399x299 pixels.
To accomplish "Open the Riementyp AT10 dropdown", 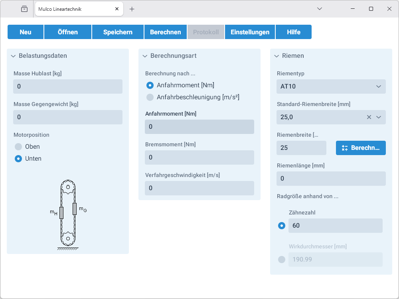I will [331, 87].
